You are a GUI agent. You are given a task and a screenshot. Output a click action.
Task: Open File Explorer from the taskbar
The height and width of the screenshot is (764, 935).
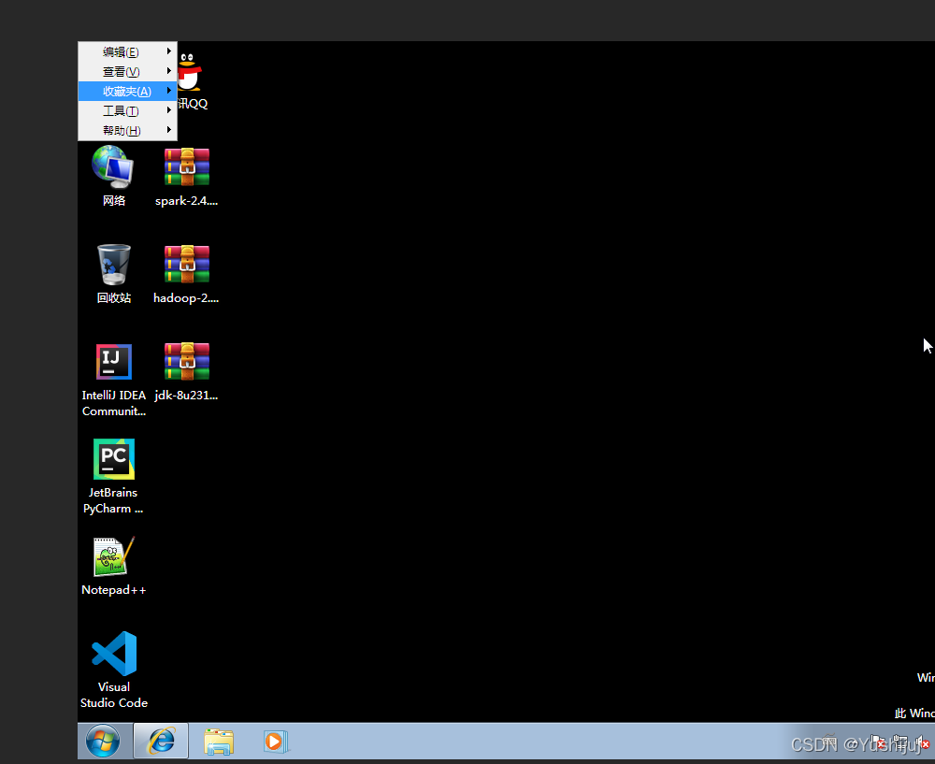coord(219,742)
